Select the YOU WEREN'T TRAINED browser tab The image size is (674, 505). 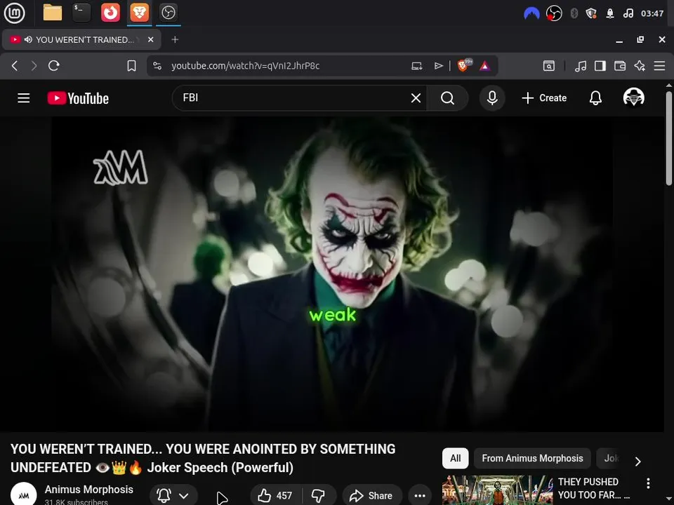coord(81,39)
